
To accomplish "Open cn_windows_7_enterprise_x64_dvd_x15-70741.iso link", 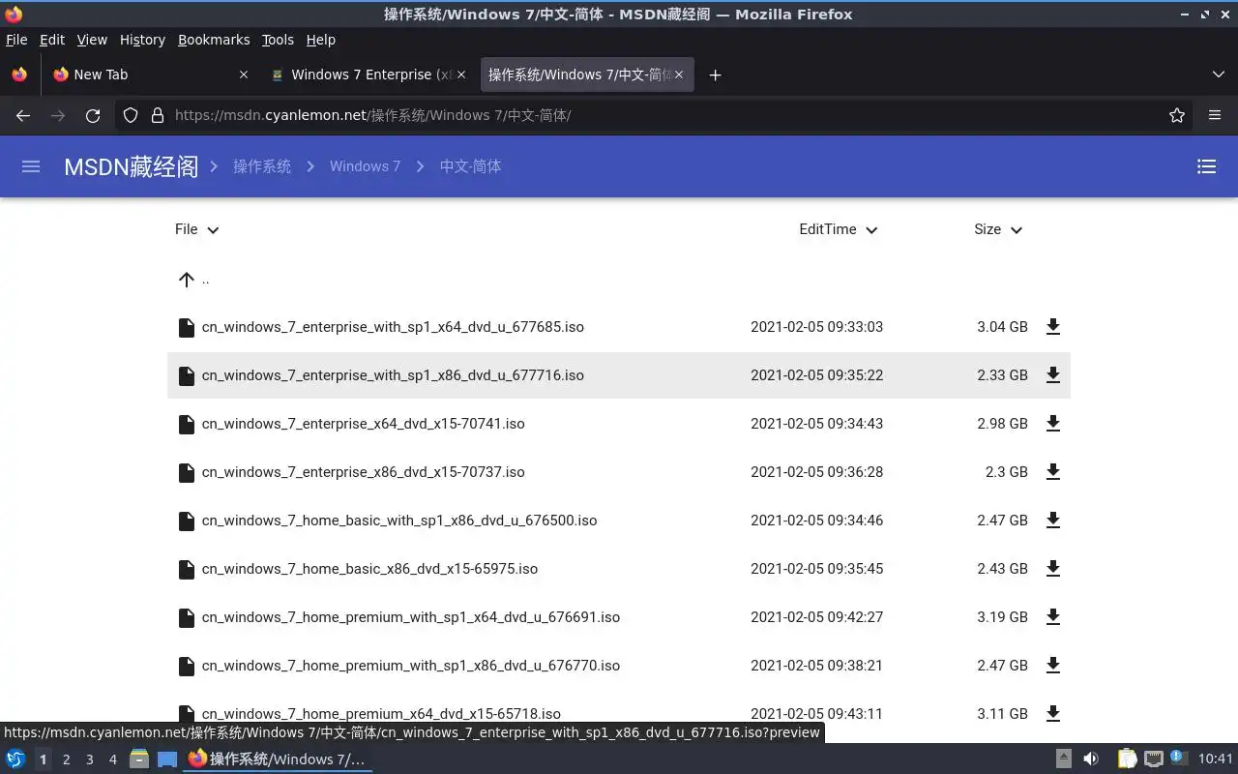I will pyautogui.click(x=363, y=424).
